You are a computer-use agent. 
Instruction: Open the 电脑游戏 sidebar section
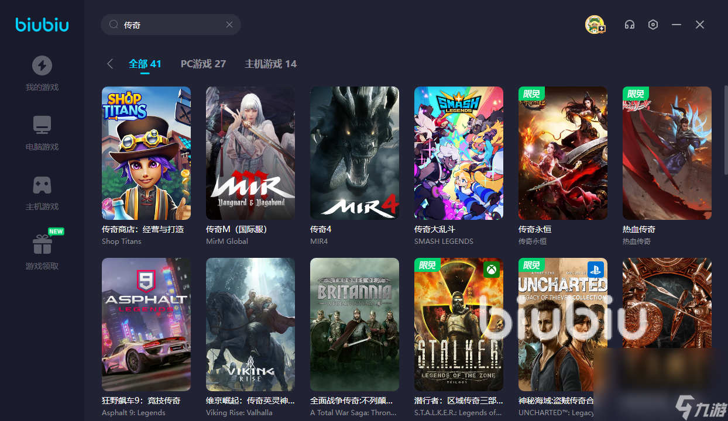(42, 133)
